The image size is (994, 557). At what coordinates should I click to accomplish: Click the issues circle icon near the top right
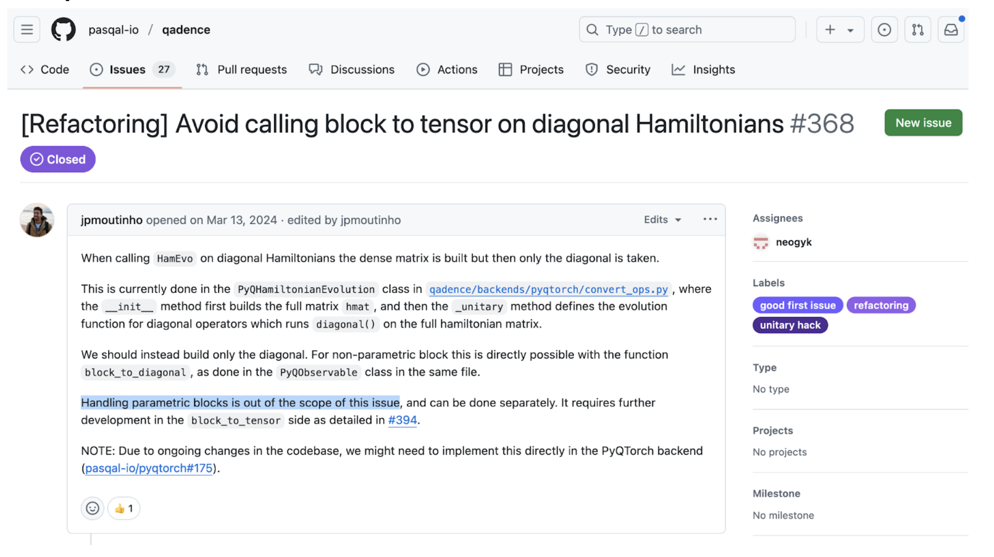point(884,29)
